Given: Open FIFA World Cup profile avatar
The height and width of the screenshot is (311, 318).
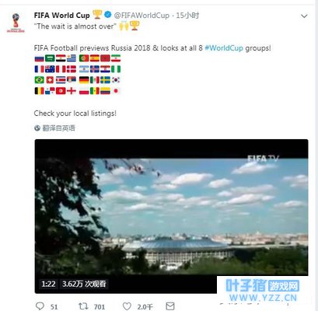Looking at the screenshot, I should click(16, 23).
